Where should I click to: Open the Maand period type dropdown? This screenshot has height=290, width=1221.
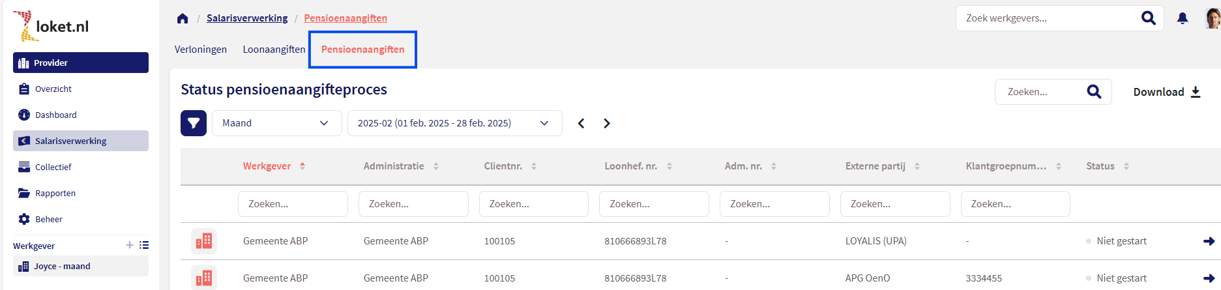276,123
